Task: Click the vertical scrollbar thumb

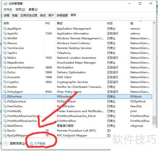Action: [154, 120]
